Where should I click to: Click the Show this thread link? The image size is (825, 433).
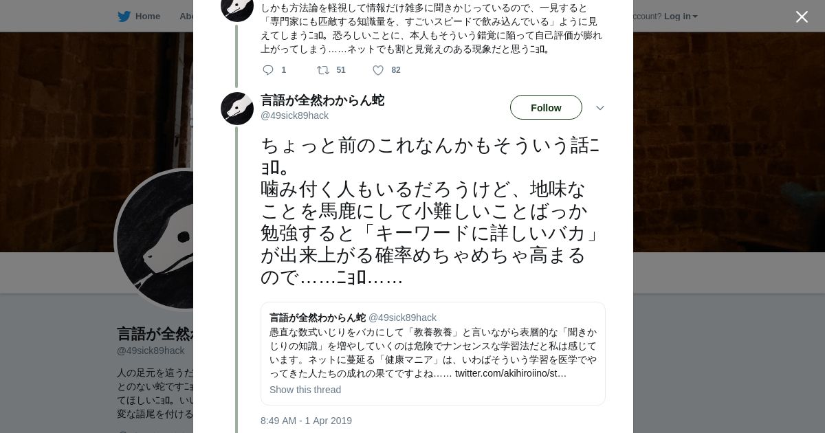305,390
